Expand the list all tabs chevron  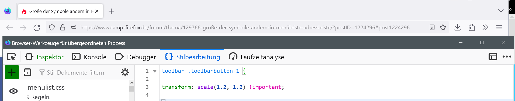point(501,11)
